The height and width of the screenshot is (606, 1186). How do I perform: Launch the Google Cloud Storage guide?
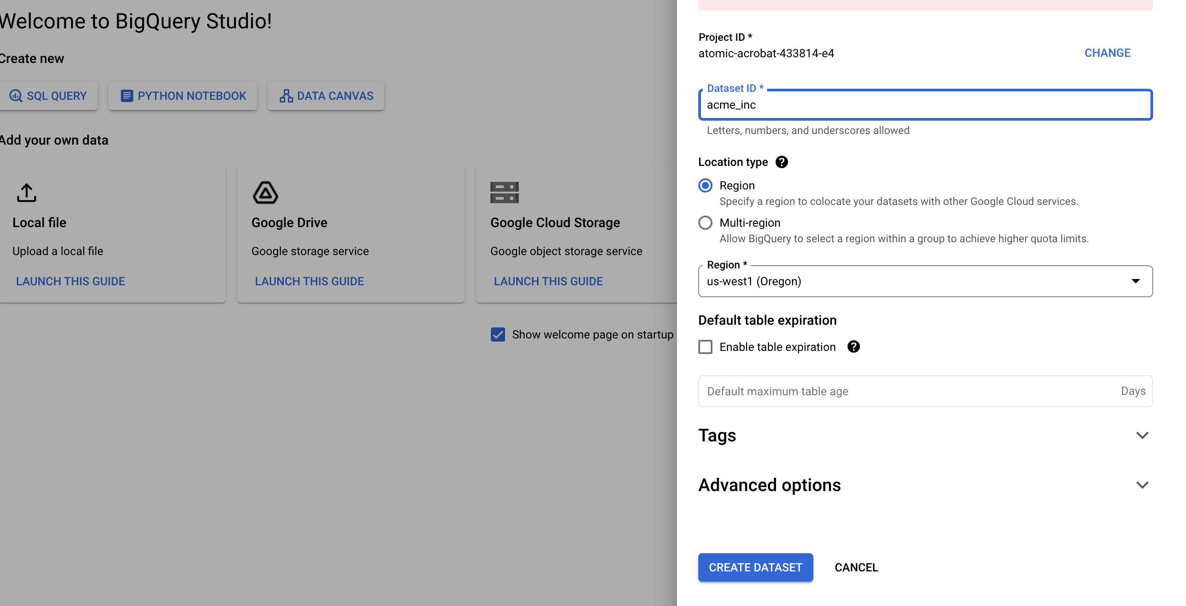coord(548,281)
